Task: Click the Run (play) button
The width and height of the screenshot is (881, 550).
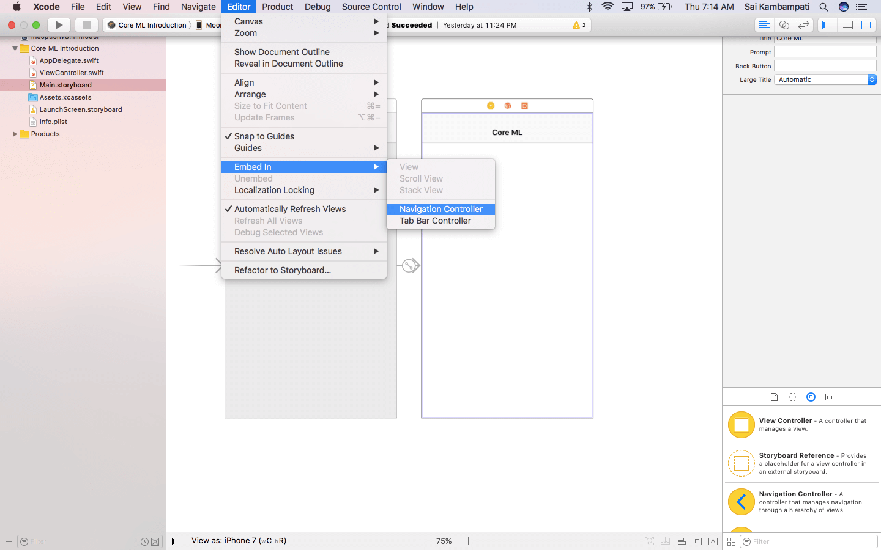Action: [x=59, y=25]
